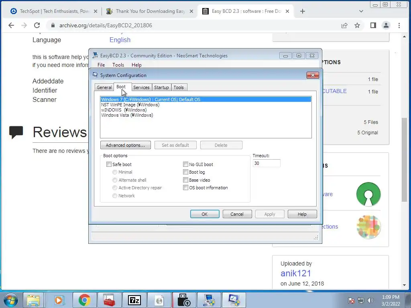Enable Safe boot checkbox
This screenshot has width=411, height=308.
coord(109,164)
